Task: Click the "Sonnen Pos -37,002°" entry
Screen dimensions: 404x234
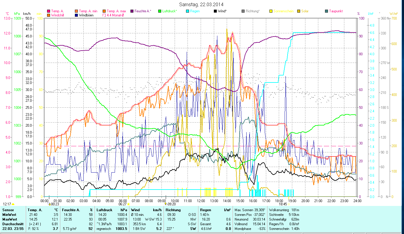Action: click(x=249, y=215)
